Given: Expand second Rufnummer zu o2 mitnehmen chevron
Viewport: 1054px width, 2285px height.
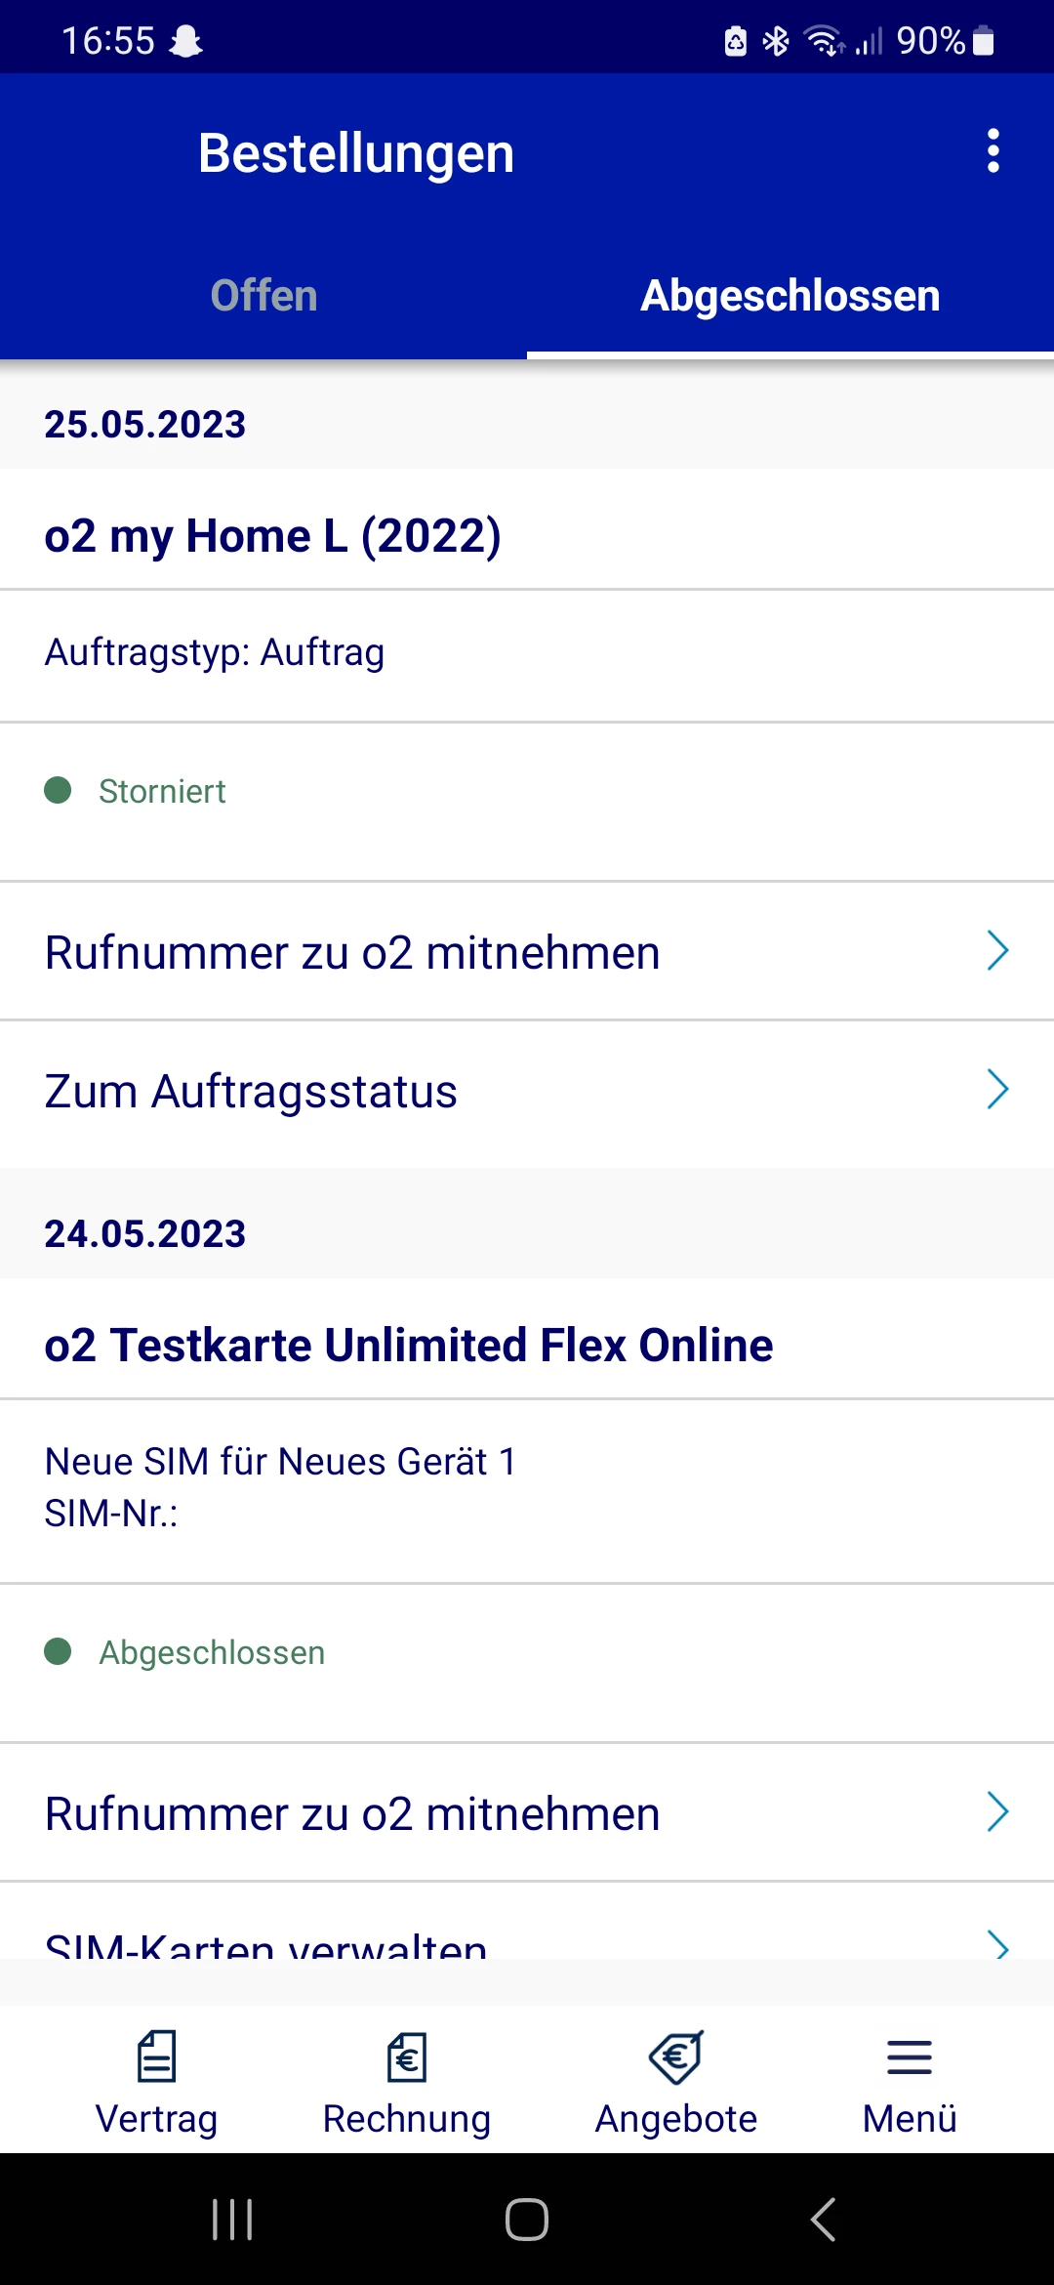Looking at the screenshot, I should point(996,1812).
